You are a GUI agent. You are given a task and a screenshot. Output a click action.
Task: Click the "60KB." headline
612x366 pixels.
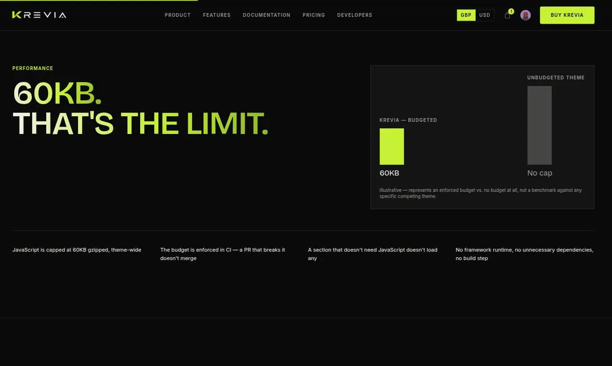tap(57, 93)
